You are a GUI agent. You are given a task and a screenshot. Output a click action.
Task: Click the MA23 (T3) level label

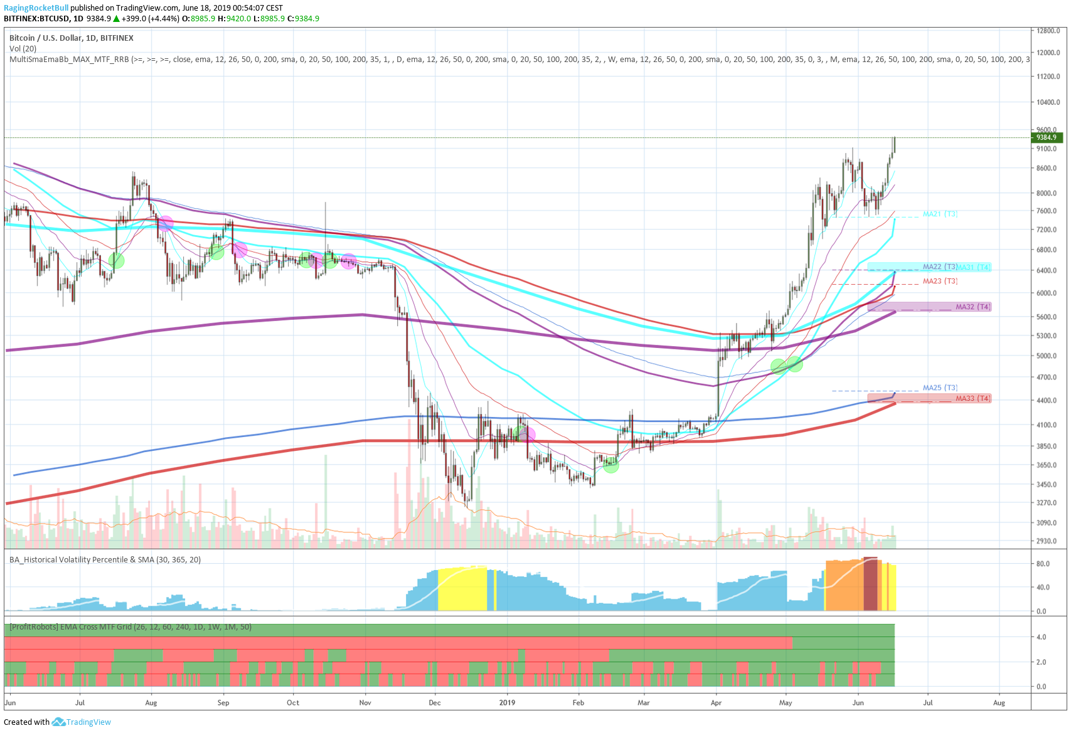point(940,281)
